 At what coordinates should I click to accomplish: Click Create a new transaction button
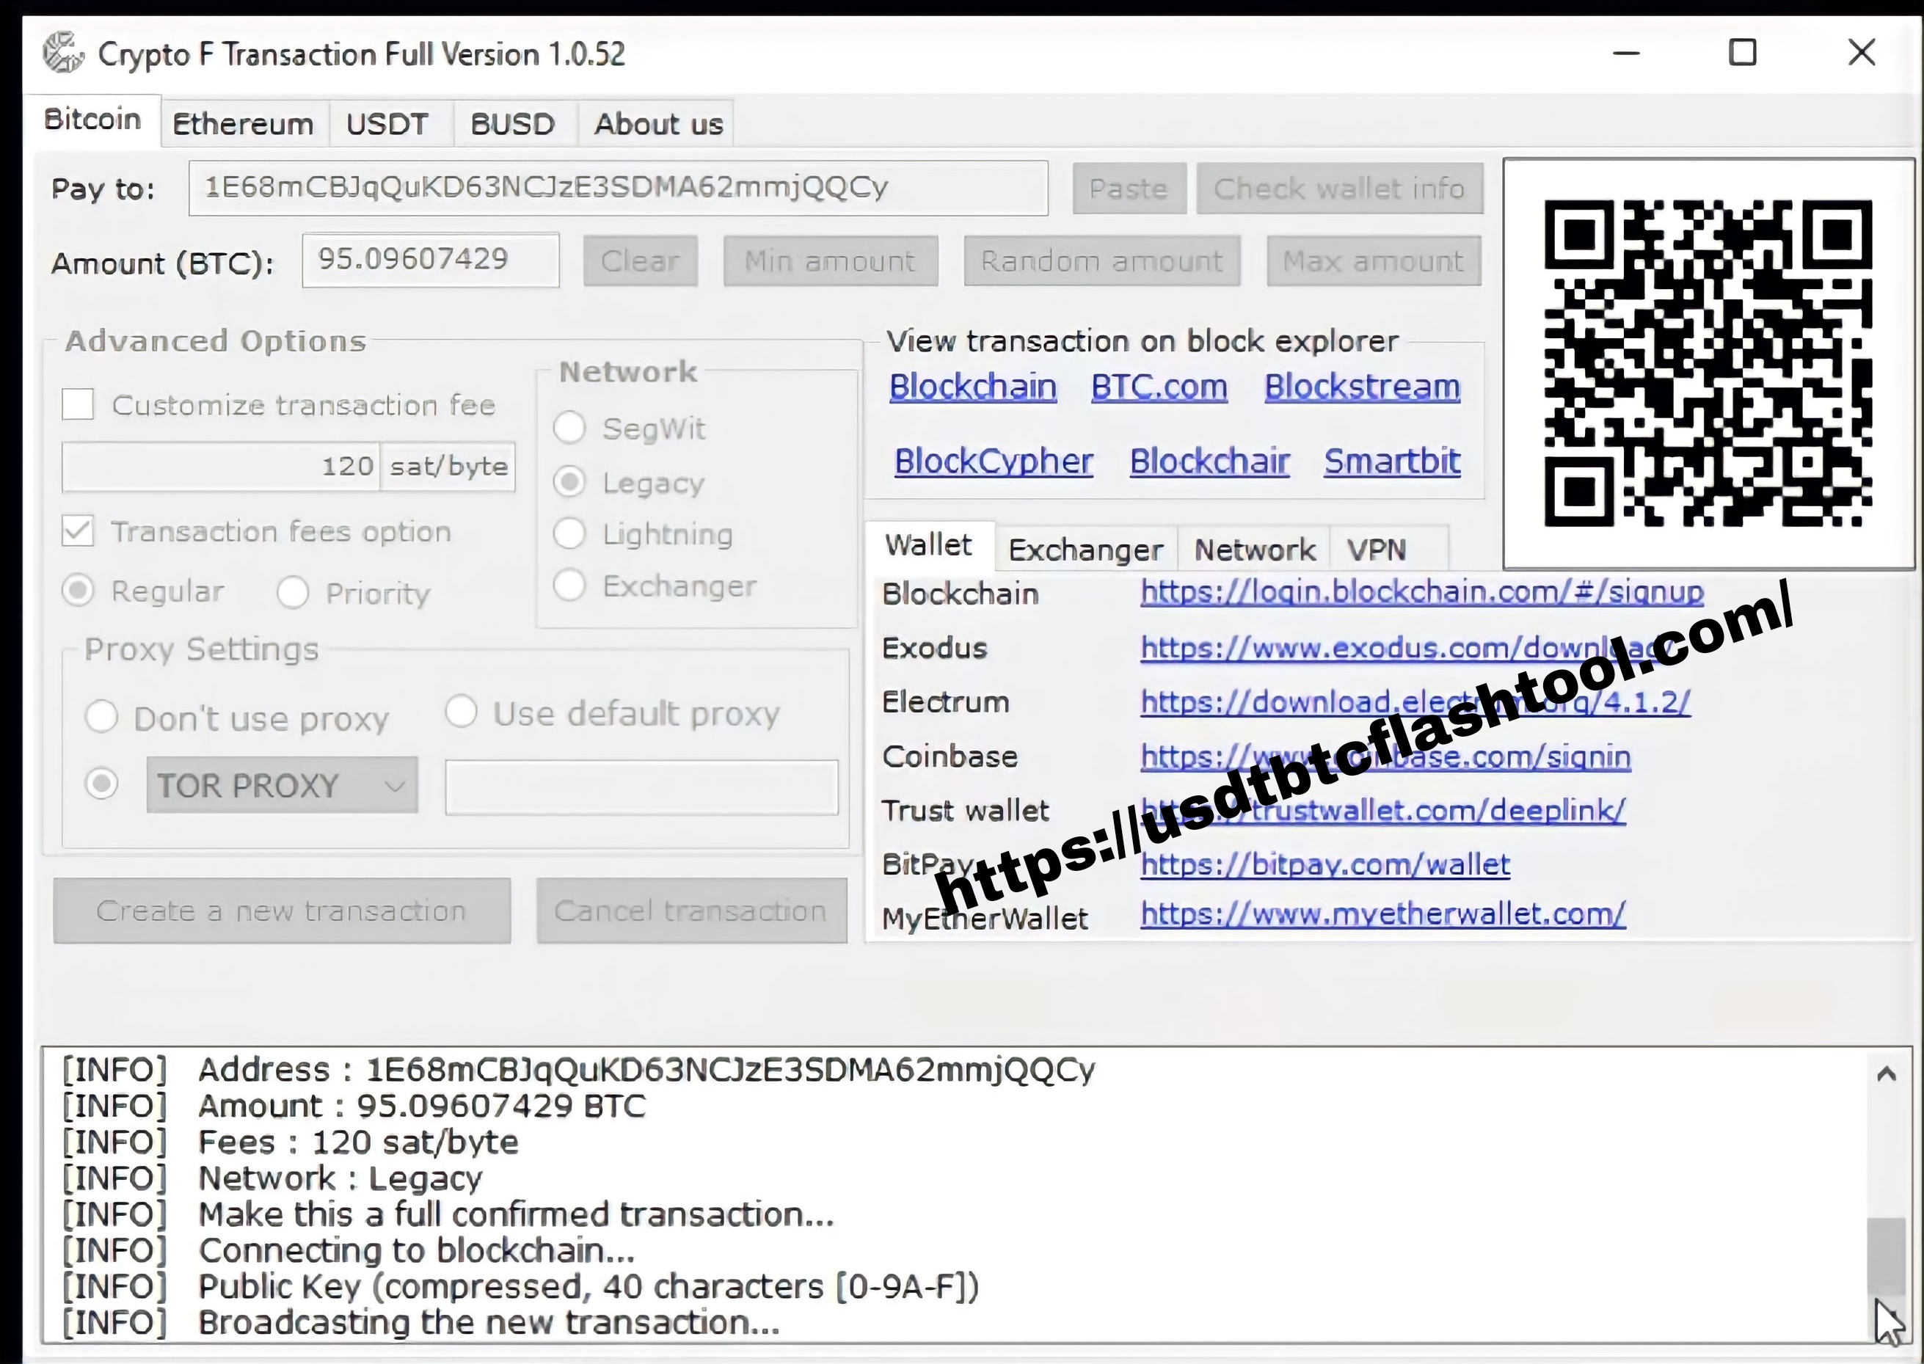click(x=280, y=911)
